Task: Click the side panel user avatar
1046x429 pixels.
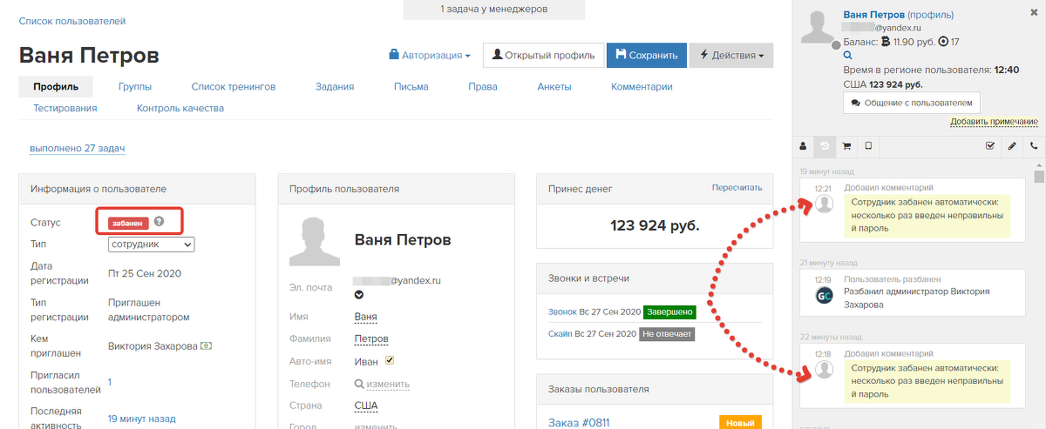Action: (818, 28)
